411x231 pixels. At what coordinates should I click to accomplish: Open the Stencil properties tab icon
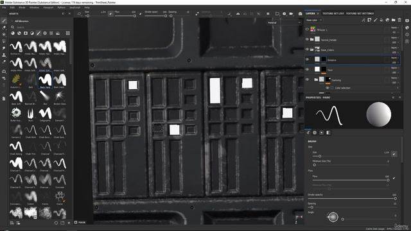point(322,133)
